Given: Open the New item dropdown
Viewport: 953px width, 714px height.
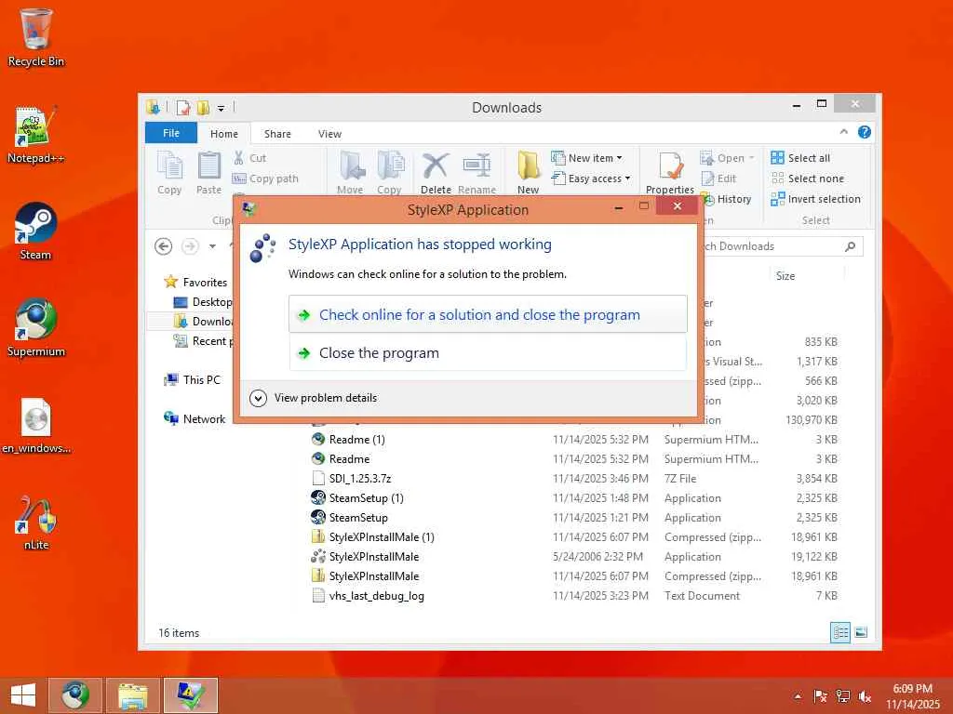Looking at the screenshot, I should point(587,158).
